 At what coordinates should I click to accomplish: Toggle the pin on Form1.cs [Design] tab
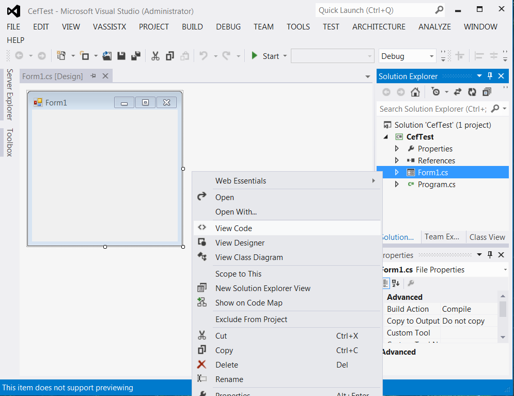[93, 75]
